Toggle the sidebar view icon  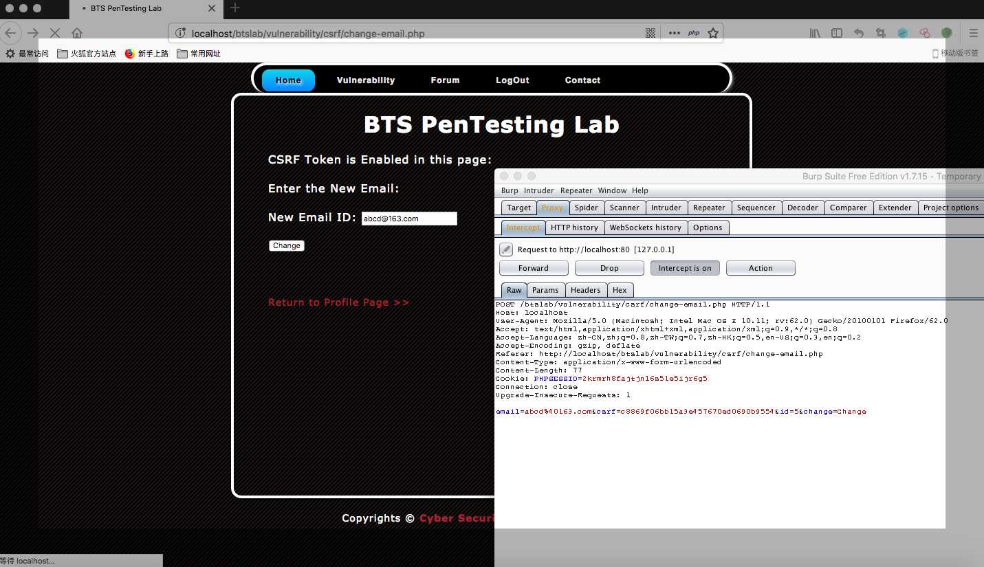click(837, 33)
